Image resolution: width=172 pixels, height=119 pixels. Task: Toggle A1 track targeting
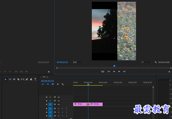coord(50,108)
